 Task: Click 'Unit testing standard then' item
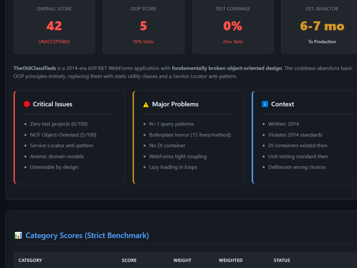[x=298, y=157]
